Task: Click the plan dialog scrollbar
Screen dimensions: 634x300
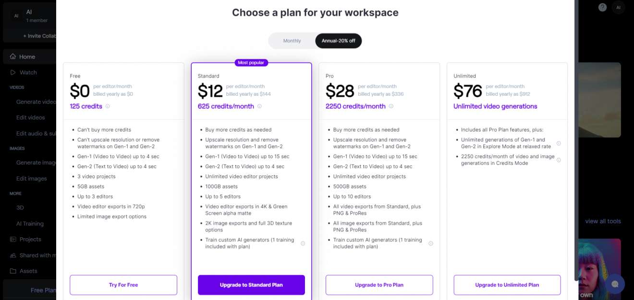Action: click(x=576, y=144)
